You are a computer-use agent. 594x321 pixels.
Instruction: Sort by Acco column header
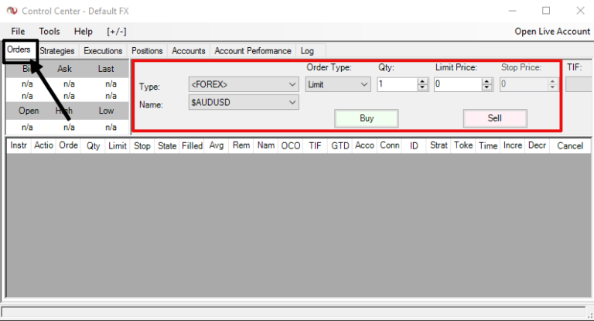point(364,145)
